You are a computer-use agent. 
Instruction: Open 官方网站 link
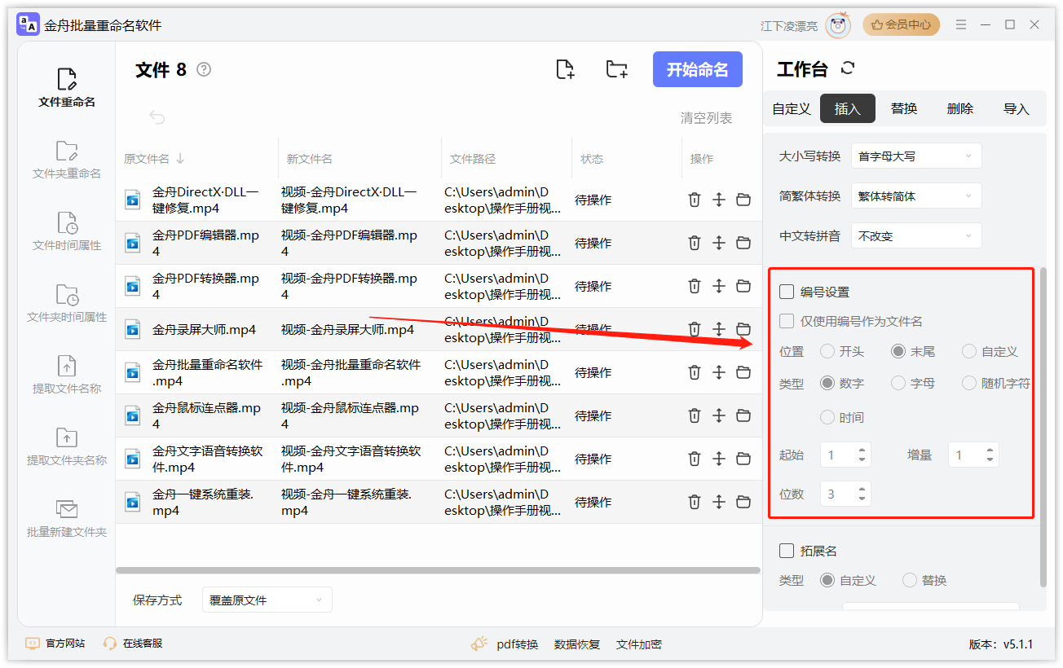tap(55, 644)
